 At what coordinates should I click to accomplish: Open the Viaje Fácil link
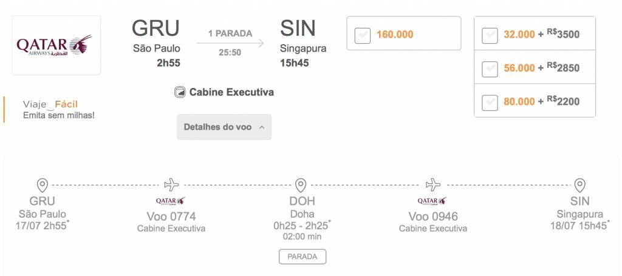click(50, 104)
